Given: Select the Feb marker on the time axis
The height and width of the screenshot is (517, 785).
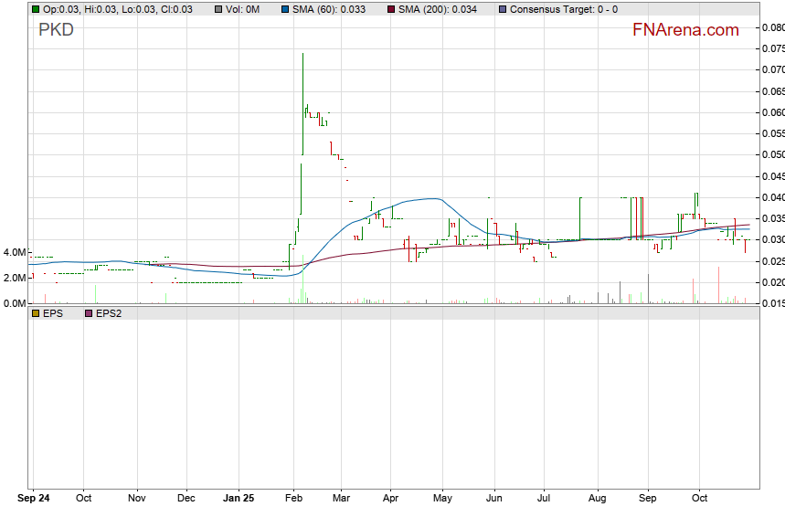Looking at the screenshot, I should [294, 499].
